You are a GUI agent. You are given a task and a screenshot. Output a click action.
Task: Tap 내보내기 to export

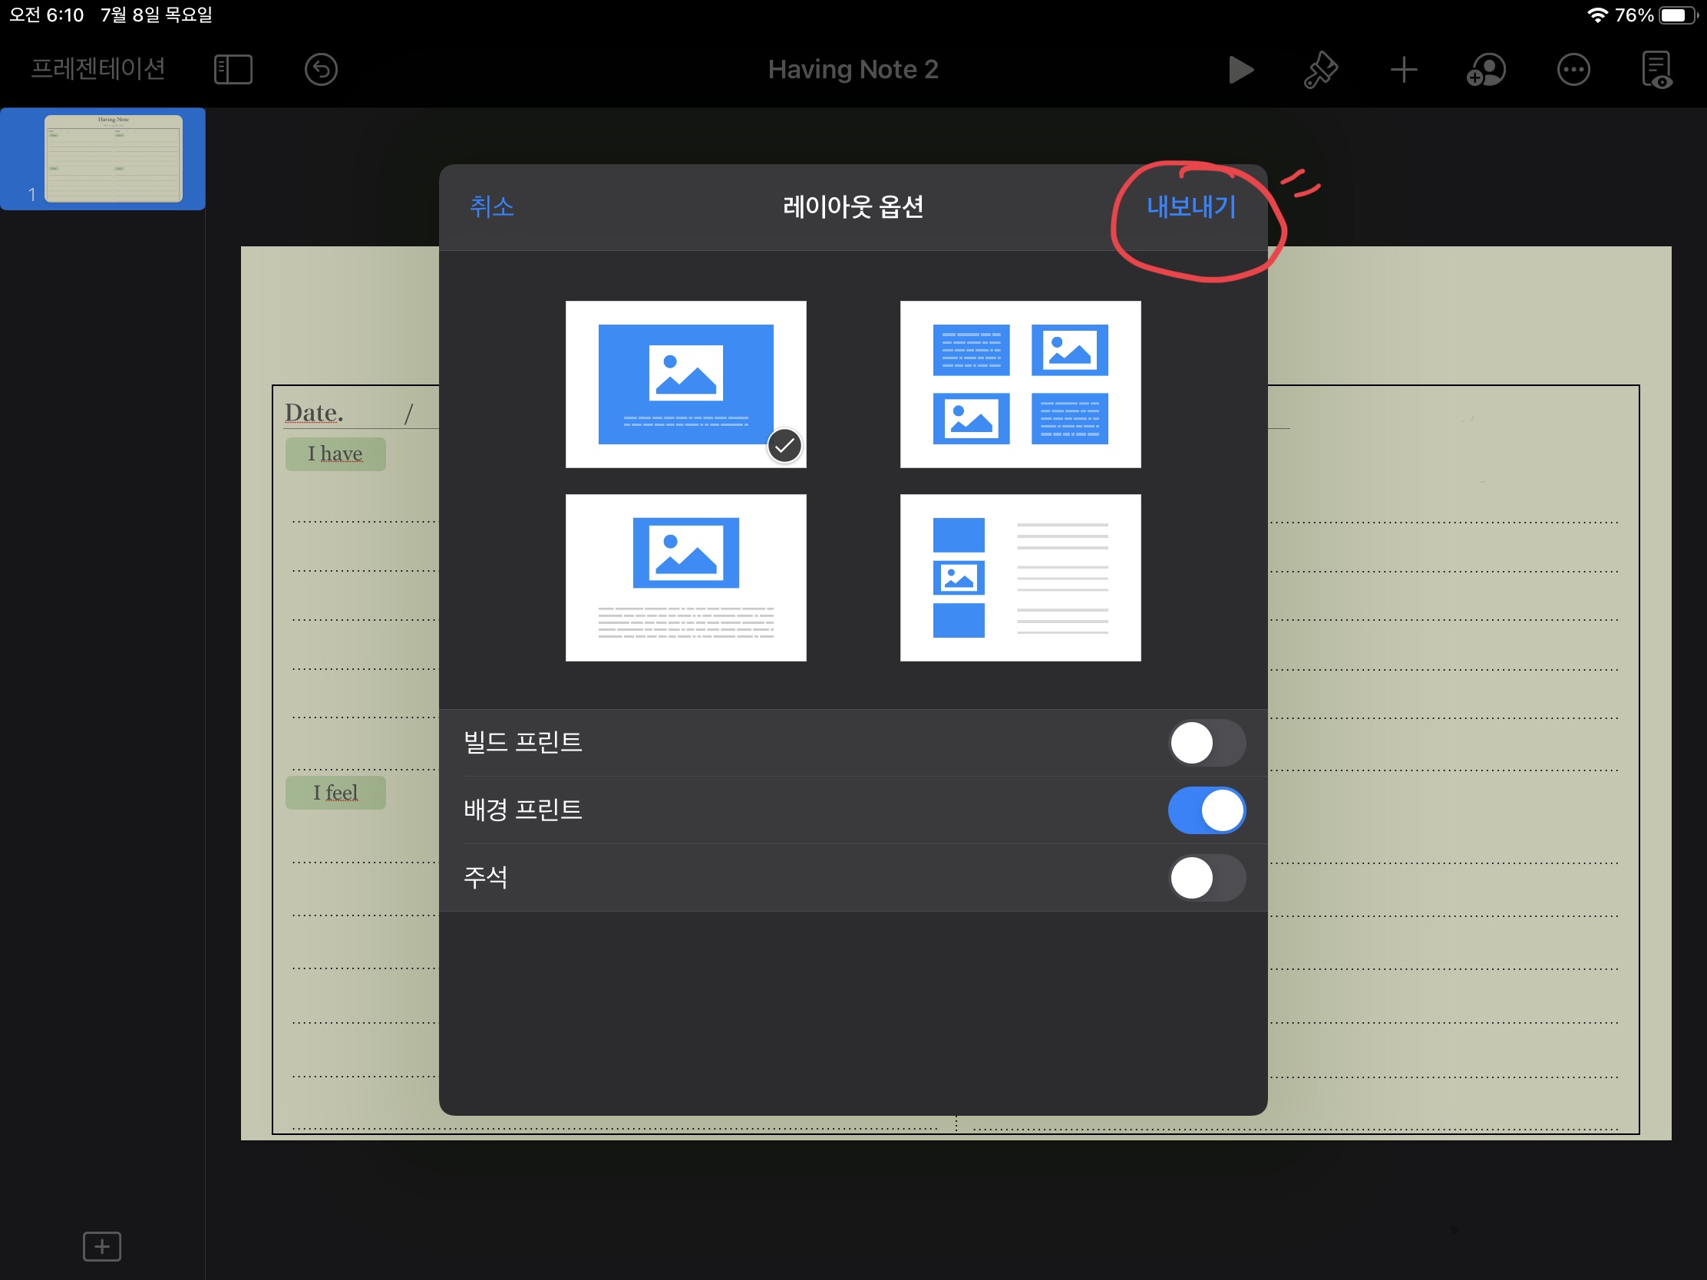click(x=1190, y=206)
